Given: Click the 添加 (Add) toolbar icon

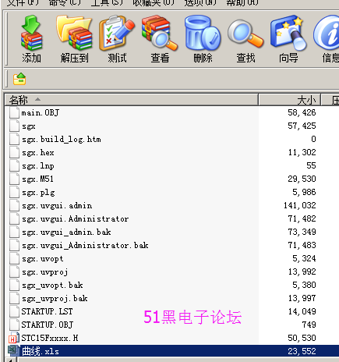Looking at the screenshot, I should [x=31, y=39].
